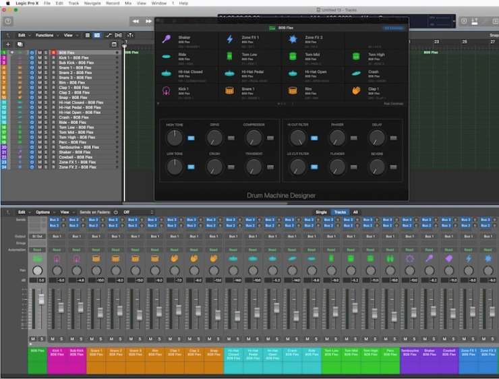
Task: Click the catch playhead icon in tracks toolbar
Action: [x=130, y=35]
